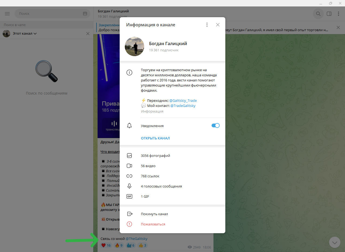Screen dimensions: 345x252
Task: Click the thumbs-up reaction with 3
Action: tap(142, 245)
